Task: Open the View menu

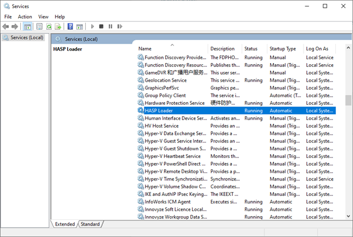Action: click(x=43, y=16)
